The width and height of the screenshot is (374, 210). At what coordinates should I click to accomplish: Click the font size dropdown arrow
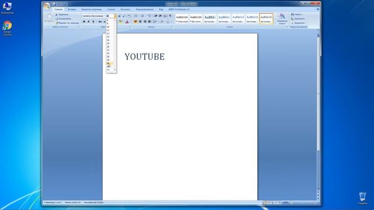click(116, 16)
